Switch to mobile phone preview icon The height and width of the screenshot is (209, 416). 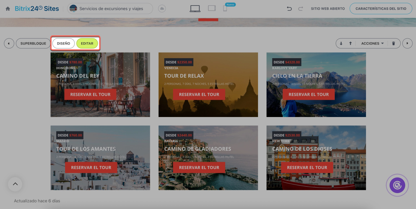[225, 9]
